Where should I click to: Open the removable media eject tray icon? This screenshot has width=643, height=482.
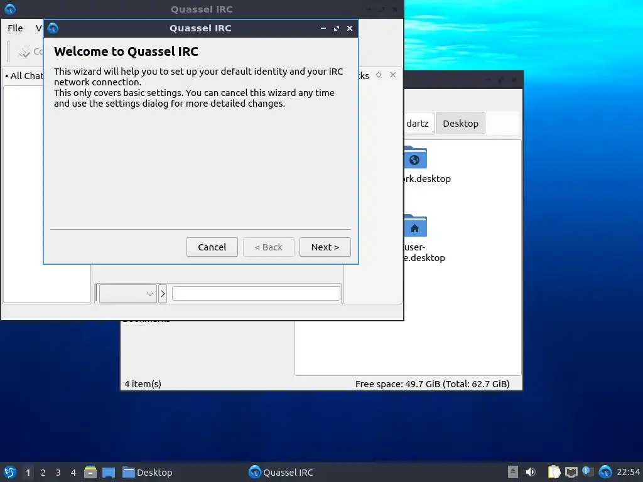(512, 472)
